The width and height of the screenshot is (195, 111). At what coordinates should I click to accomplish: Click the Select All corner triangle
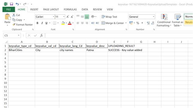click(x=6, y=42)
